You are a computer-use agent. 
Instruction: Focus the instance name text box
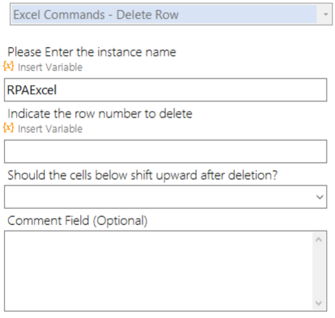[x=165, y=89]
